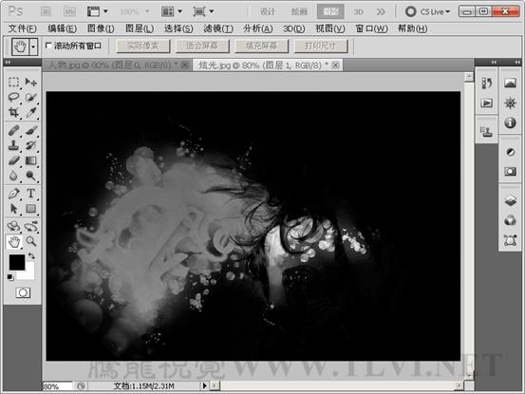
Task: Select the Rectangle shape tool
Action: [30, 209]
